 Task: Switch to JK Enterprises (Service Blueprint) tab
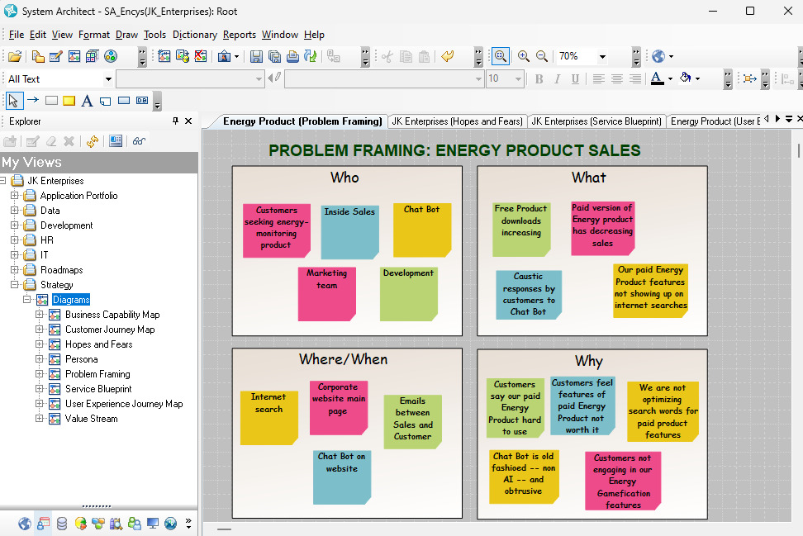tap(596, 121)
